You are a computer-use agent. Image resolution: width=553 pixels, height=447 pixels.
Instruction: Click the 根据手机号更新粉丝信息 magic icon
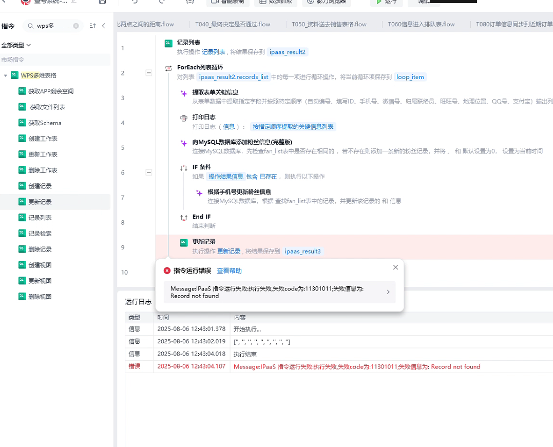(x=199, y=193)
